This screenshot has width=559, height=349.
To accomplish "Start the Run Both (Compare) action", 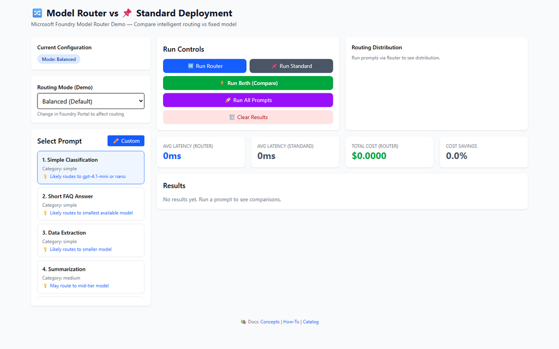I will (248, 83).
